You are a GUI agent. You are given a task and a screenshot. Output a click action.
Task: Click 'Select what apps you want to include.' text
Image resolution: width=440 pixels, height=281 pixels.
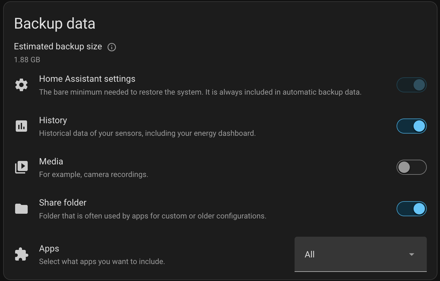tap(102, 262)
